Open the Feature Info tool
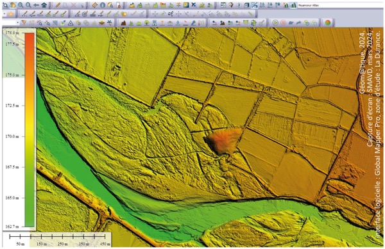 pyautogui.click(x=103, y=5)
